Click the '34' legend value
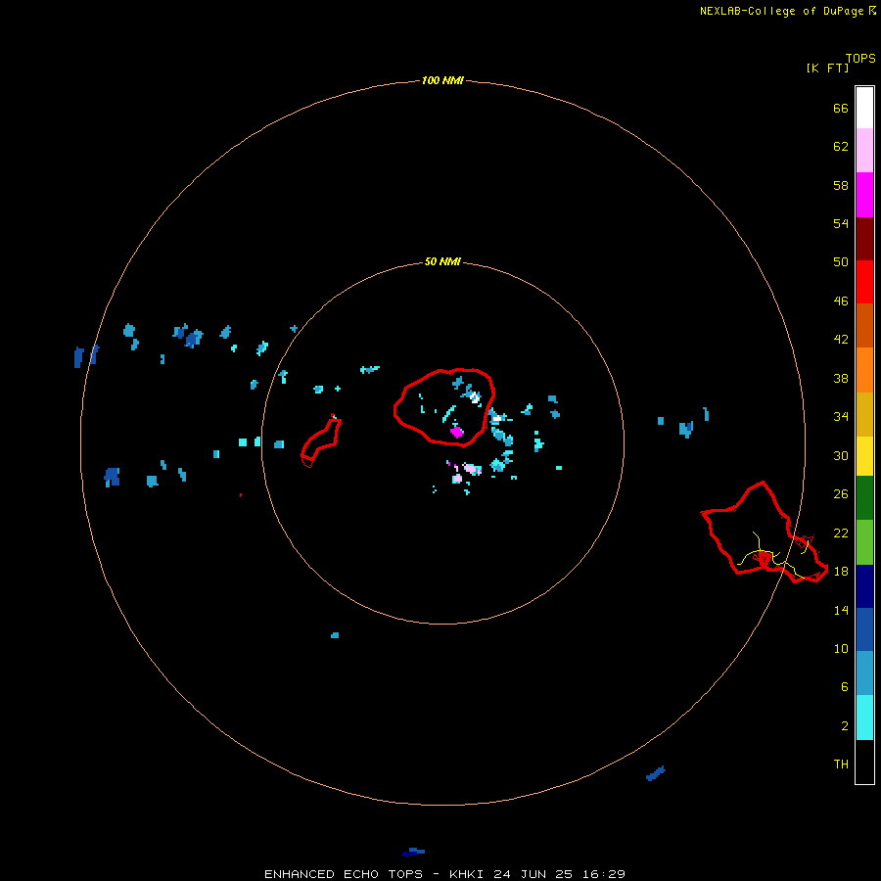The image size is (881, 881). pos(841,416)
